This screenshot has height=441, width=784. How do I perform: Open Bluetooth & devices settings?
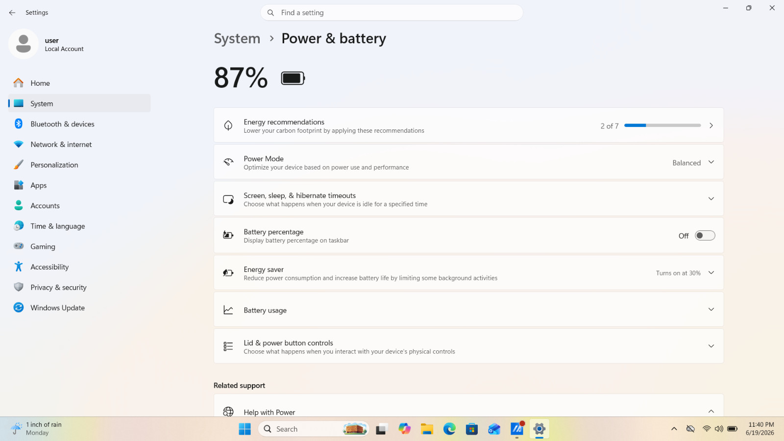79,124
